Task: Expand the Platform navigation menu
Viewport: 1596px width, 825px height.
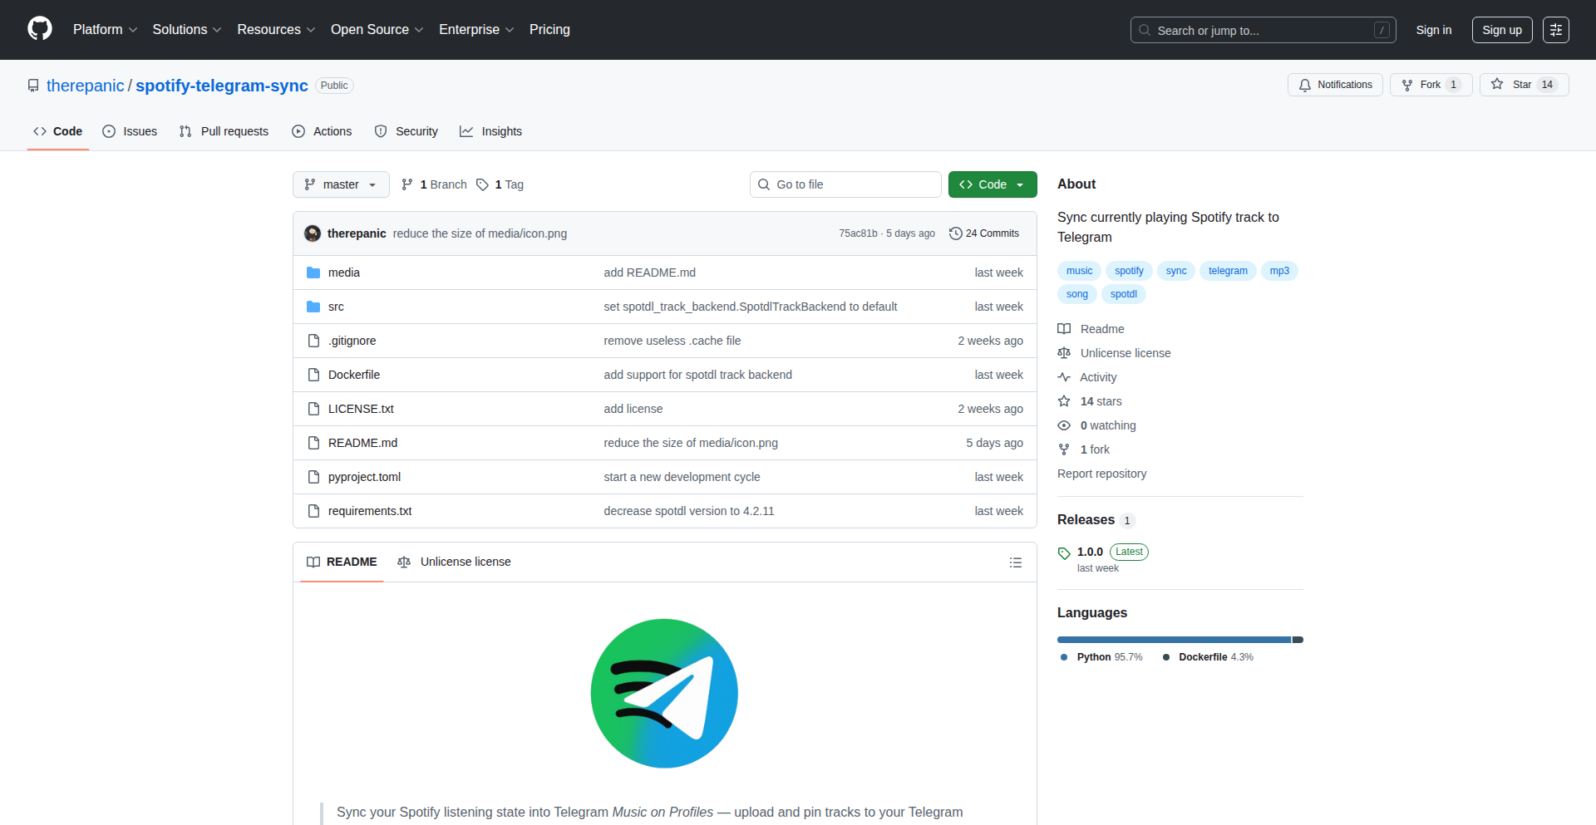Action: pyautogui.click(x=105, y=30)
